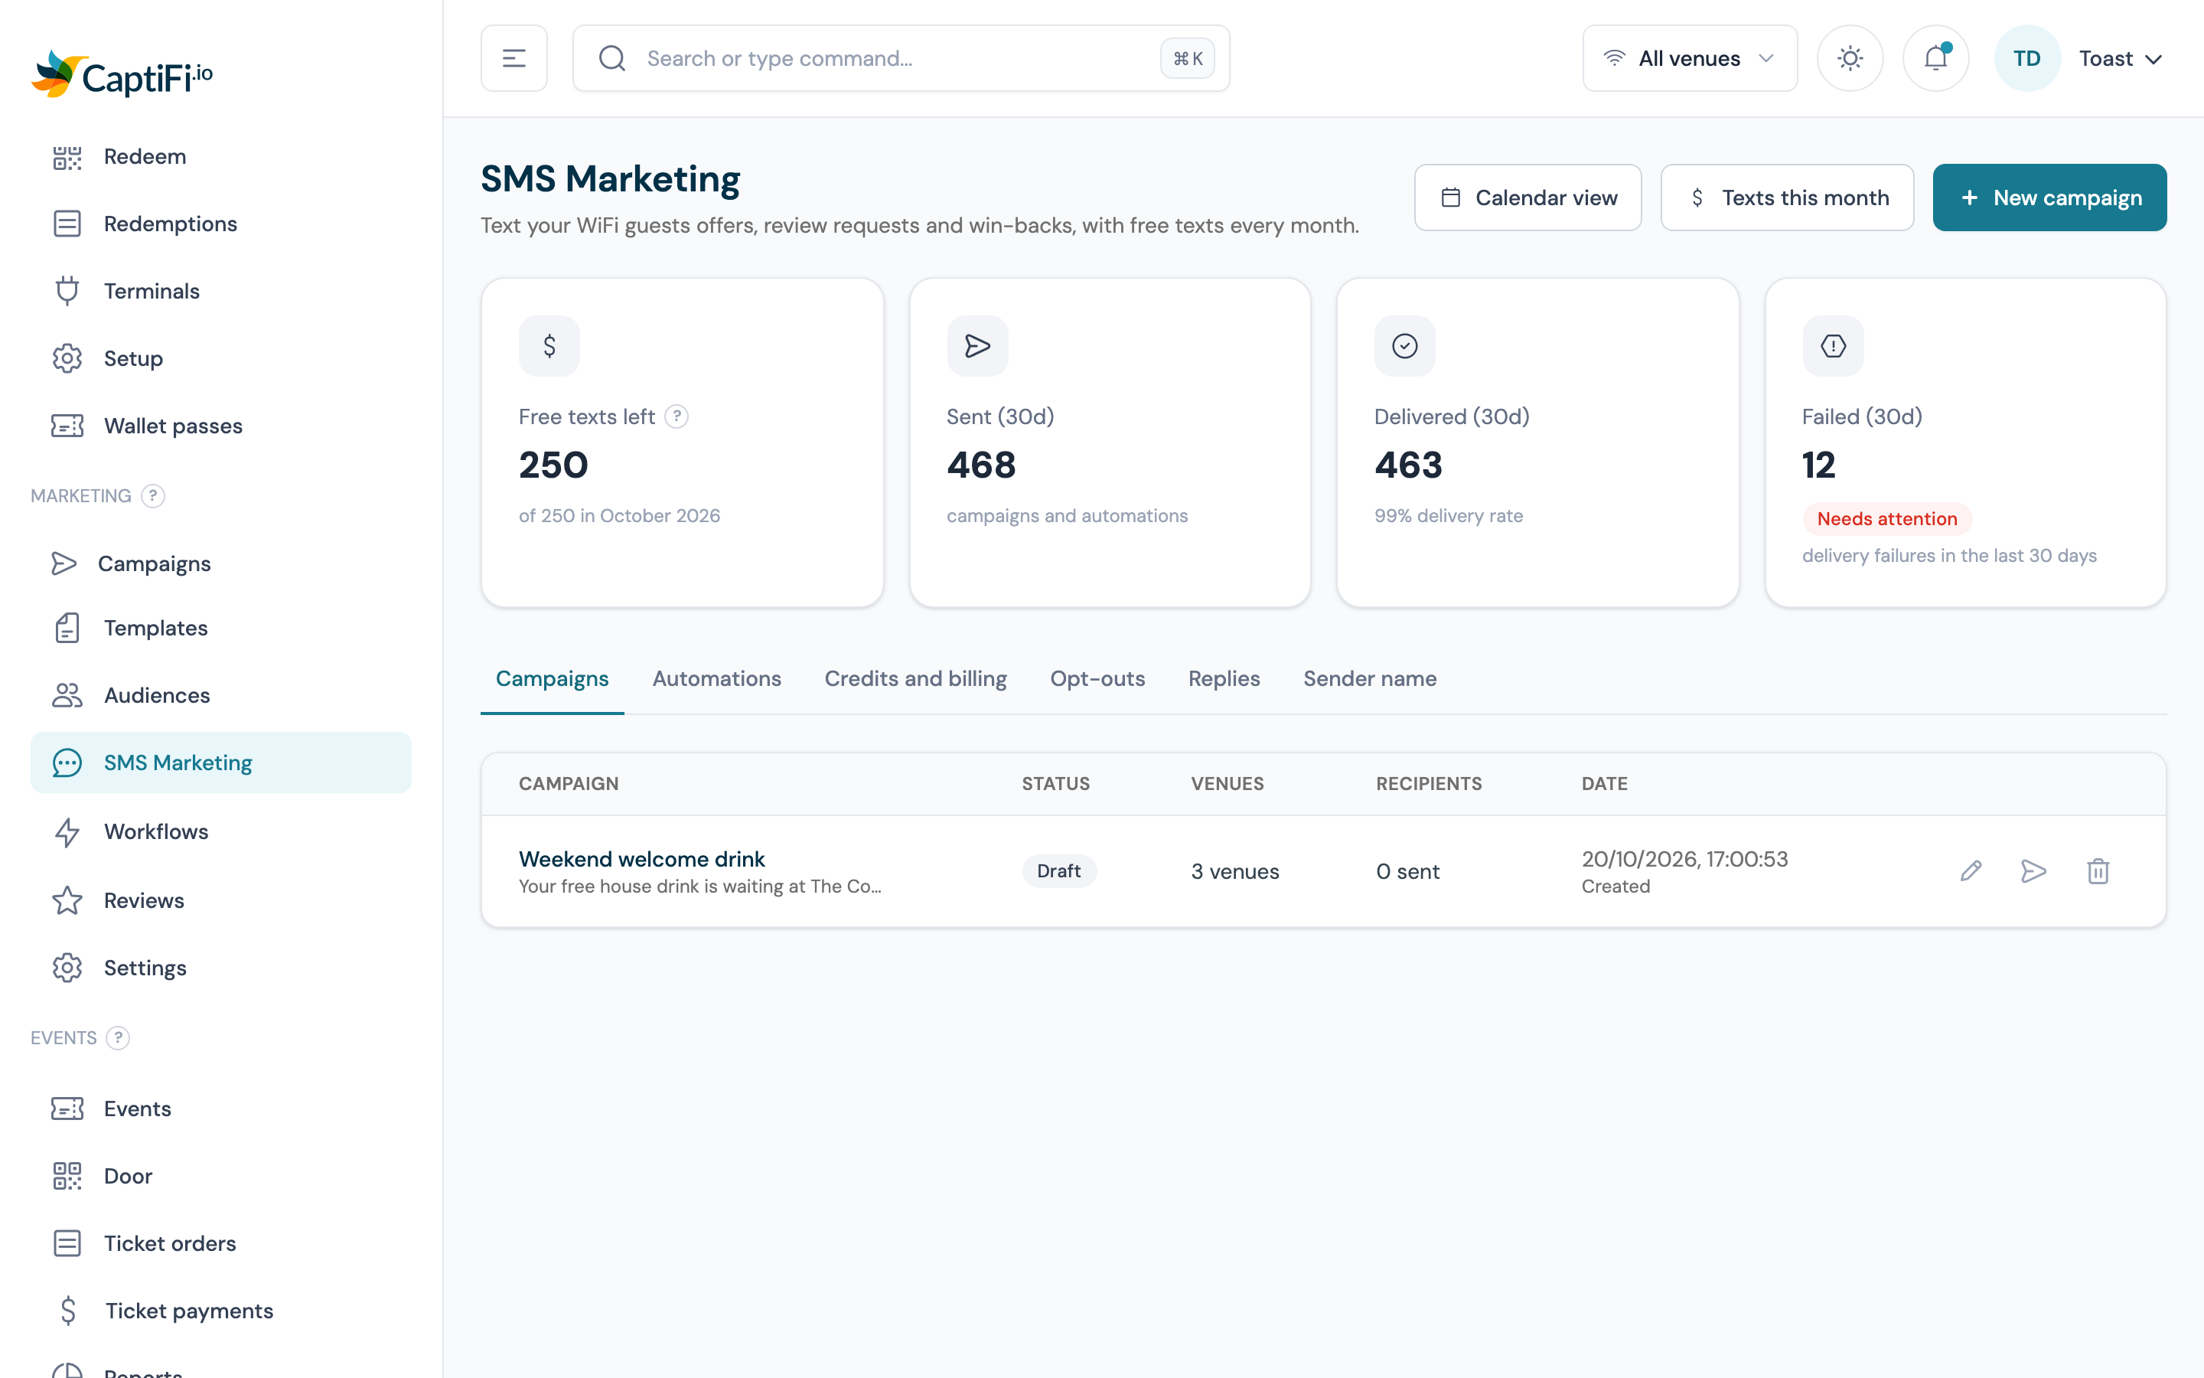Open Calendar view
The height and width of the screenshot is (1378, 2204).
[1527, 198]
